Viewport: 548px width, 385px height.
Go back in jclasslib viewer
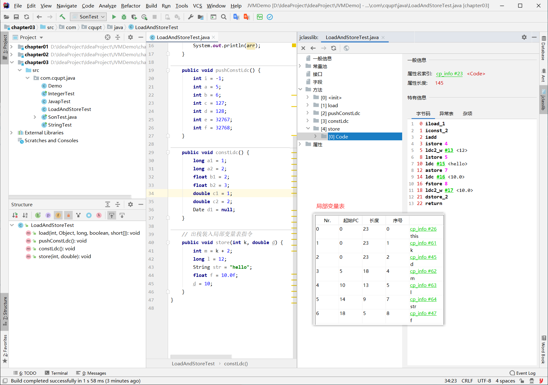click(x=313, y=48)
